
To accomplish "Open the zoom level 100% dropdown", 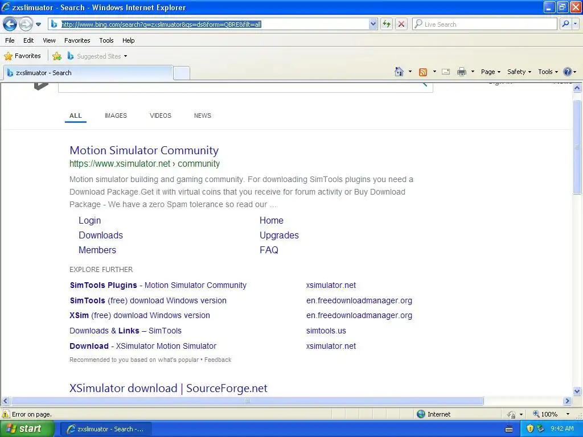I will tap(568, 414).
